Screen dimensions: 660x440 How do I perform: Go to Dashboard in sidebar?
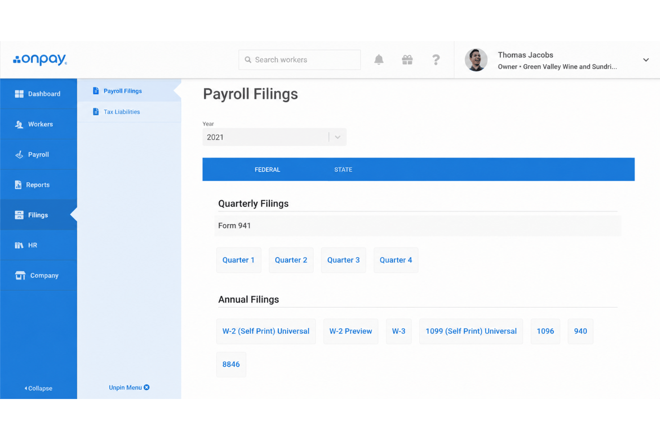tap(38, 94)
